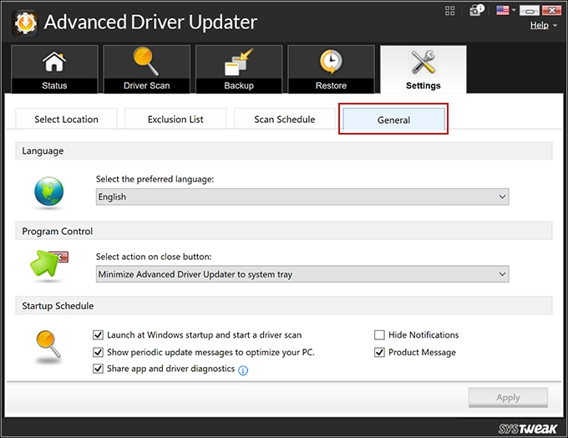Click the grid view icon in title bar
Image resolution: width=568 pixels, height=438 pixels.
coord(449,11)
